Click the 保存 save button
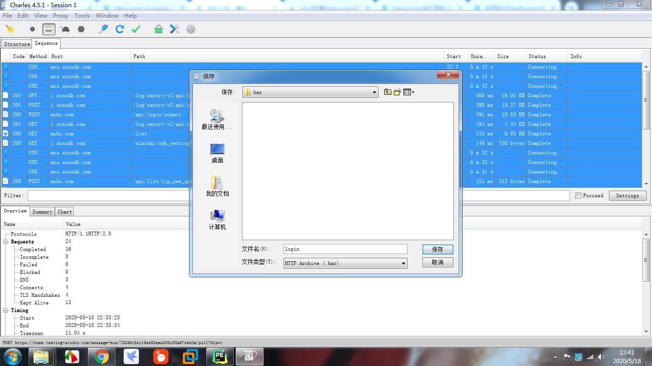 click(x=438, y=249)
